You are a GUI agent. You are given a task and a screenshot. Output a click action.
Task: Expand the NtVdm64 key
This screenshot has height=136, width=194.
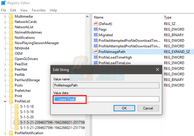click(x=5, y=49)
